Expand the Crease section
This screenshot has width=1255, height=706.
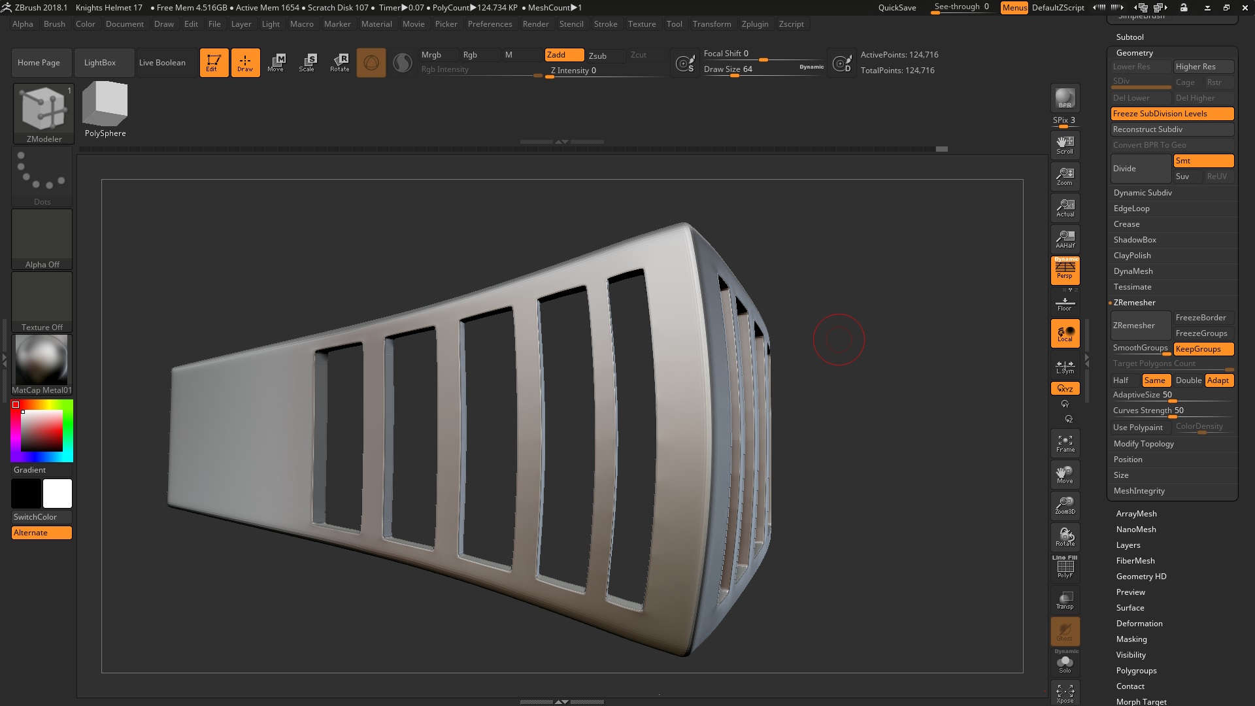1127,224
